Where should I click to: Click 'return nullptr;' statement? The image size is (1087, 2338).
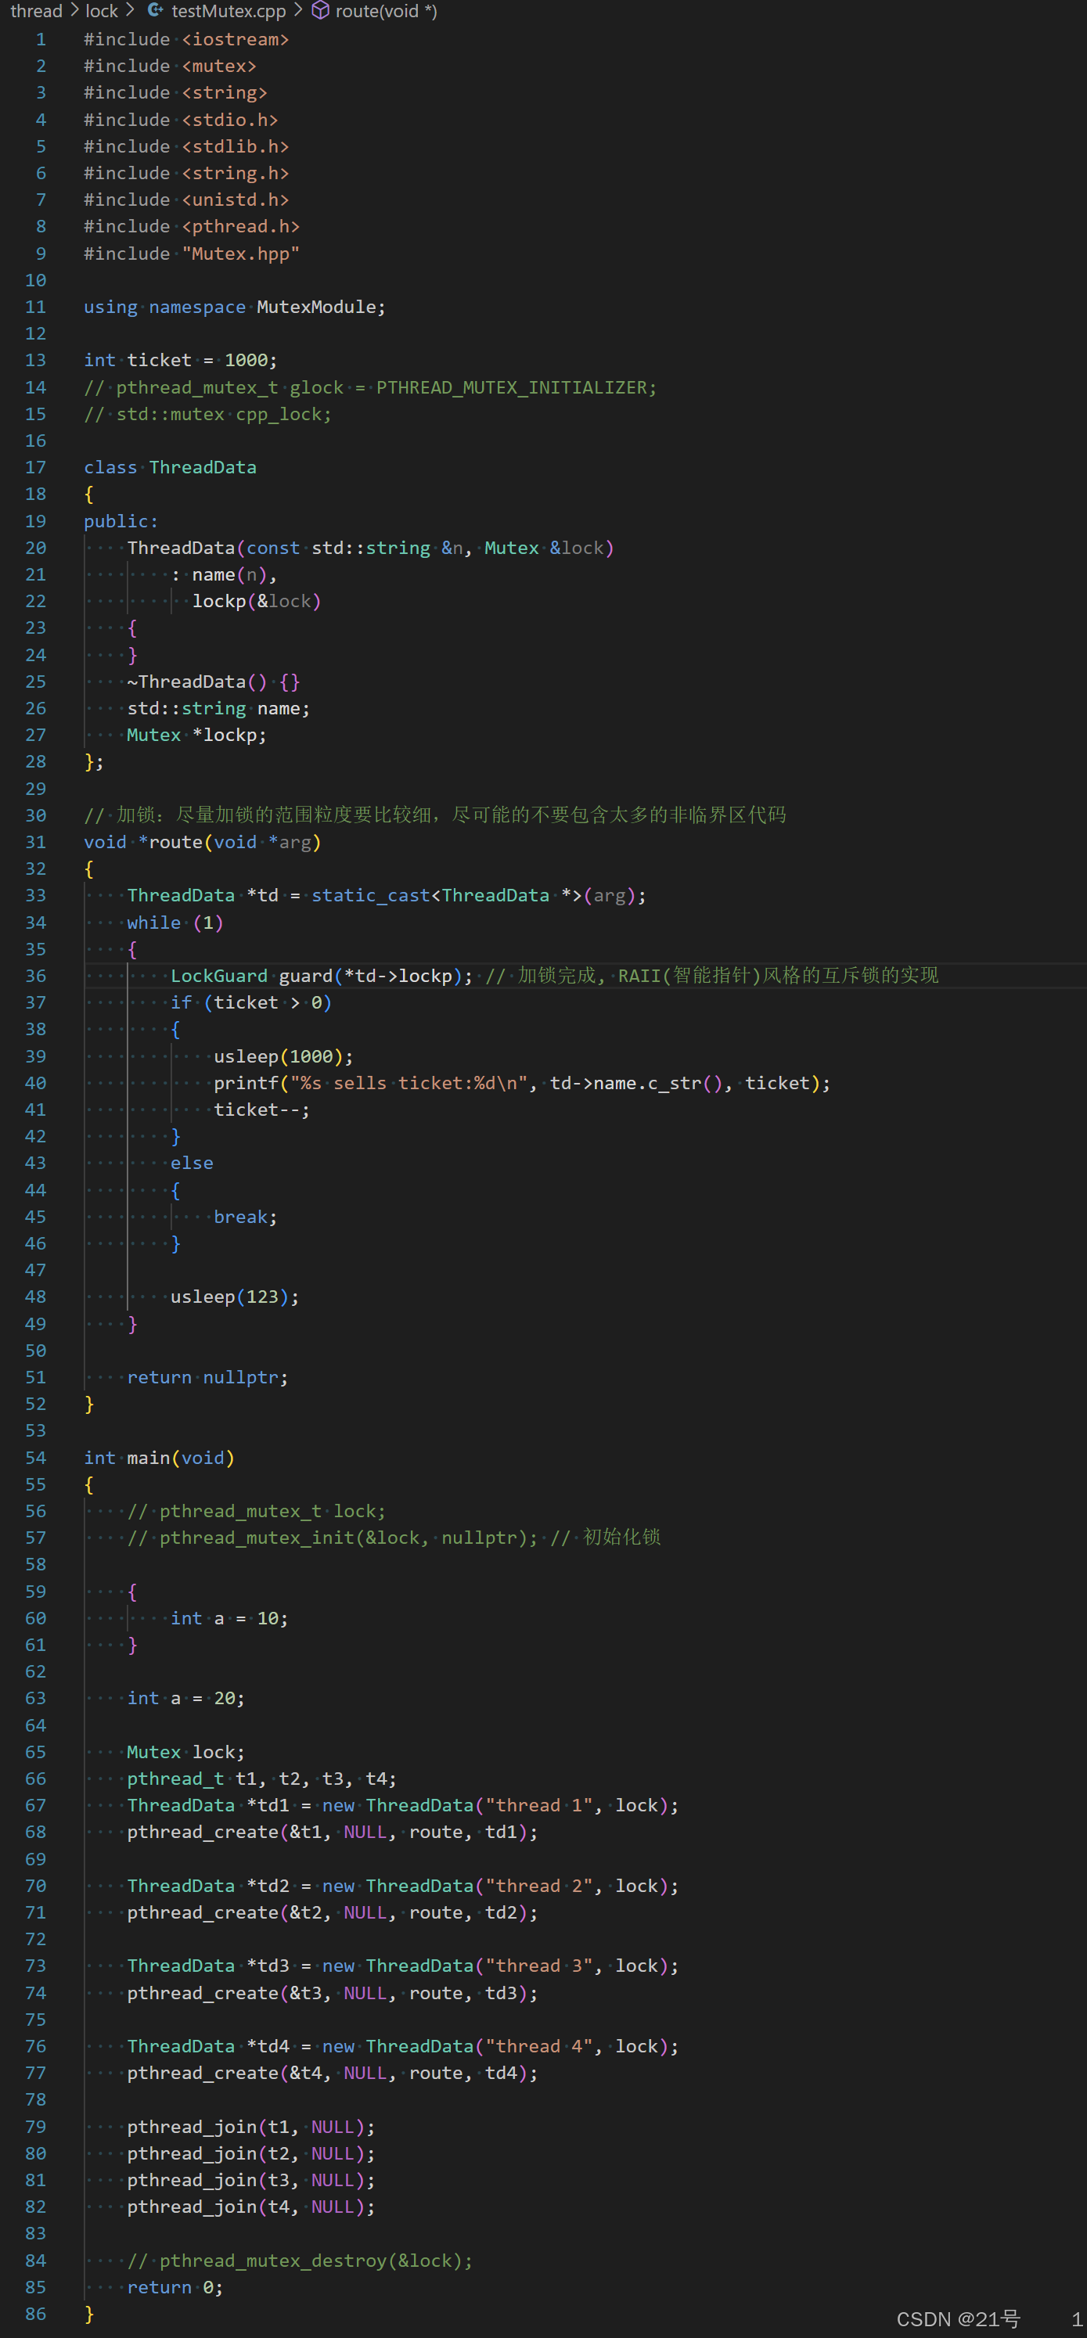click(208, 1378)
